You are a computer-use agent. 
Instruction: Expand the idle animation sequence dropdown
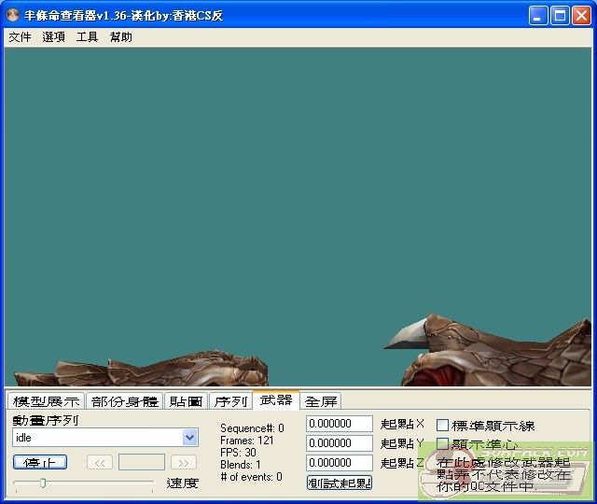click(189, 438)
